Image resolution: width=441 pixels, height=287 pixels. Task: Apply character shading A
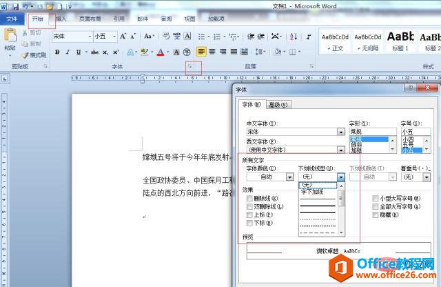pyautogui.click(x=176, y=52)
